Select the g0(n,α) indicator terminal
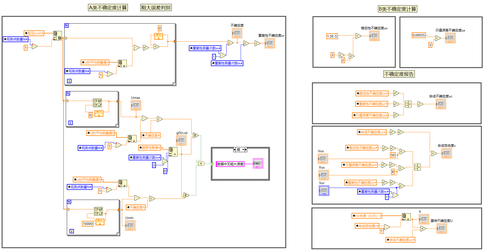This screenshot has width=487, height=251. pyautogui.click(x=181, y=141)
